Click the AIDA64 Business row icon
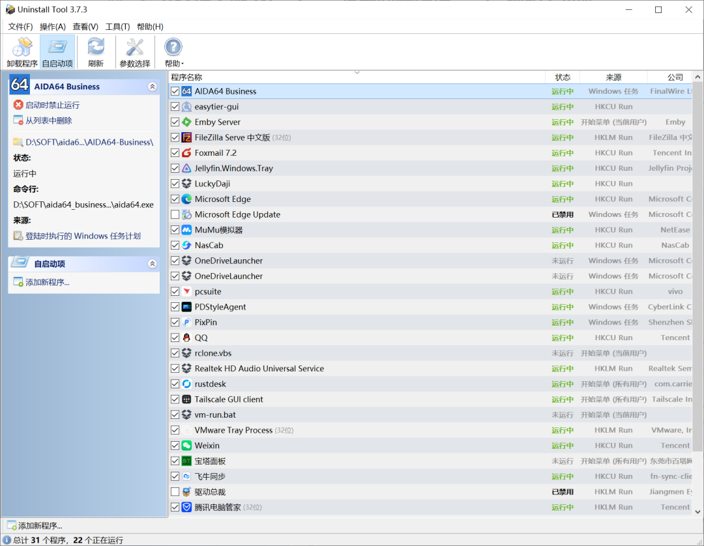This screenshot has height=546, width=704. tap(186, 91)
